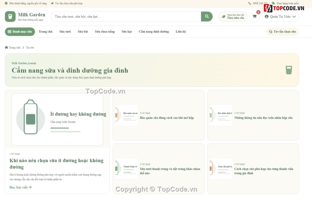Viewport: 312px width, 199px height.
Task: Click the featured Ít đường hay không đường image
Action: [57, 119]
